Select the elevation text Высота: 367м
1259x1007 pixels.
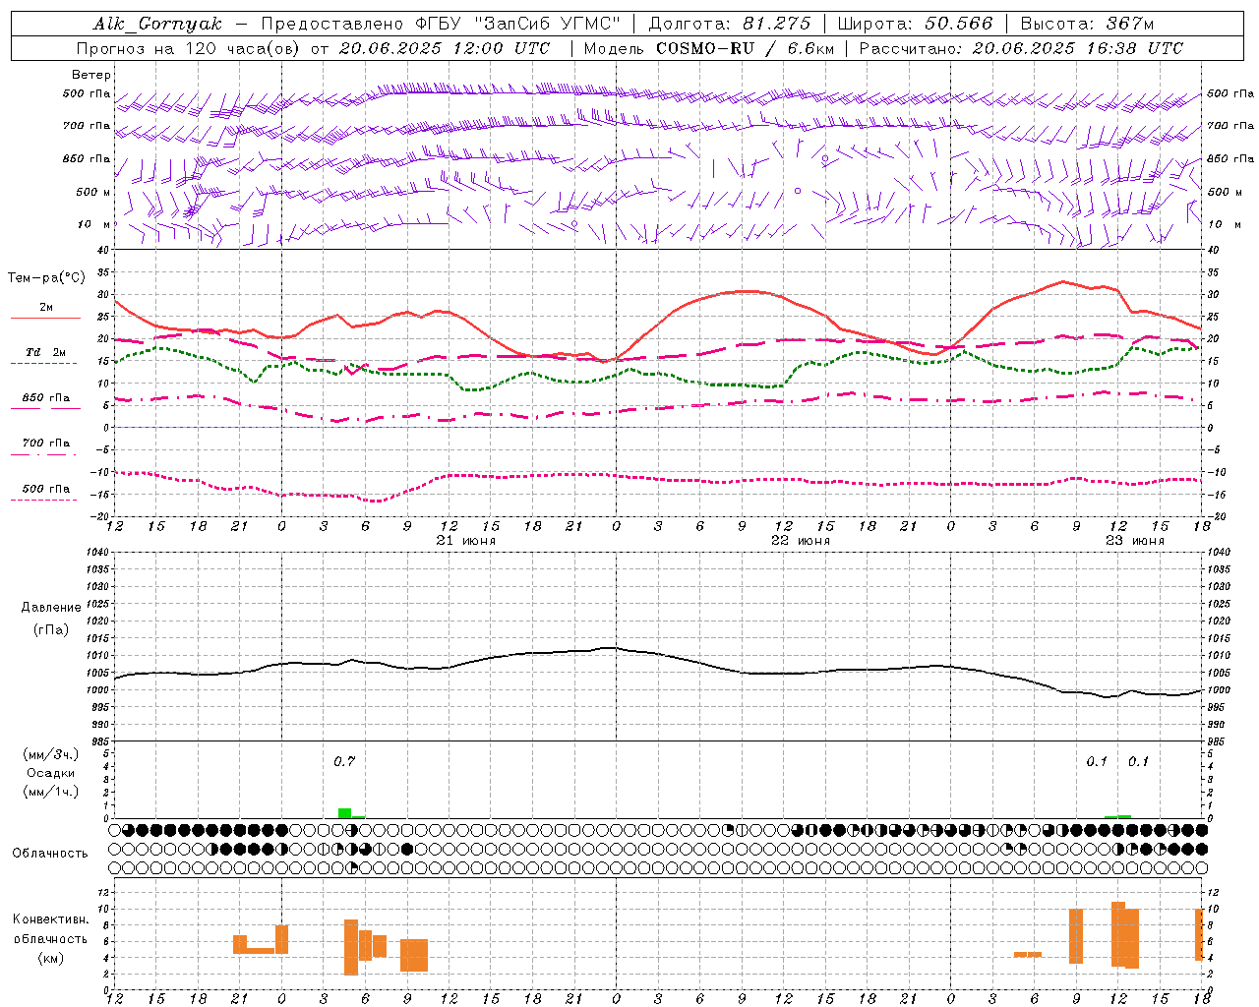coord(1086,24)
